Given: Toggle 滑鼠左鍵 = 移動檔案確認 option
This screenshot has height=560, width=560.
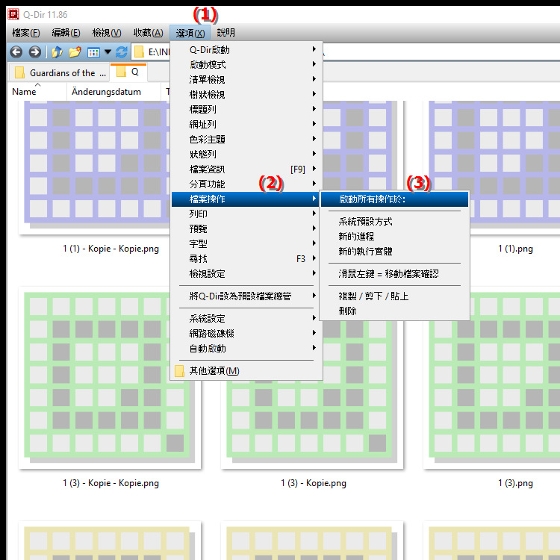Looking at the screenshot, I should point(395,274).
